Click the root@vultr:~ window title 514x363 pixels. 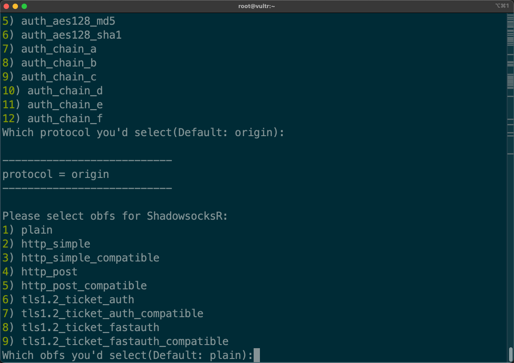point(257,6)
